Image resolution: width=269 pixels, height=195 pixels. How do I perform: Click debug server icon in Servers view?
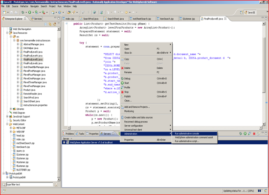tap(241, 134)
